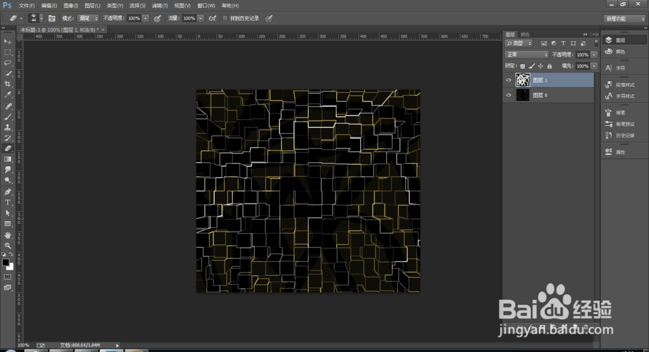Select 图层 0 thumbnail
649x352 pixels.
point(522,95)
